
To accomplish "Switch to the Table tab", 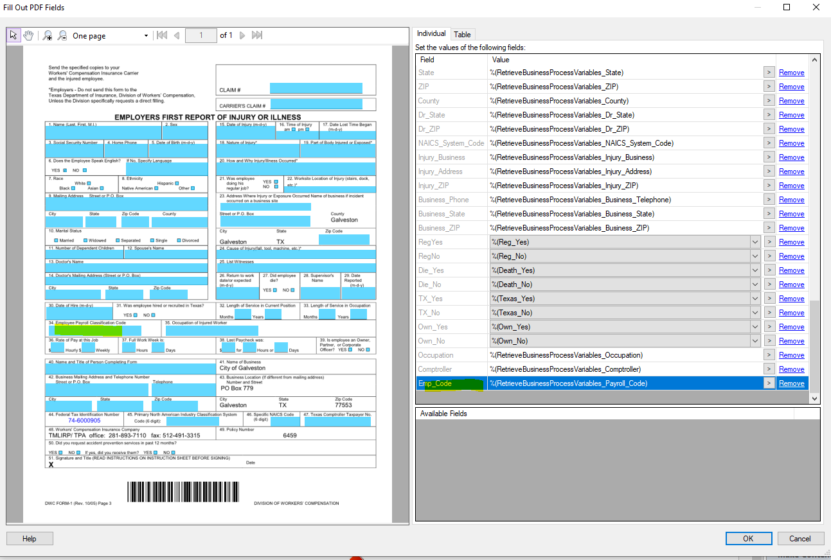I will (462, 35).
